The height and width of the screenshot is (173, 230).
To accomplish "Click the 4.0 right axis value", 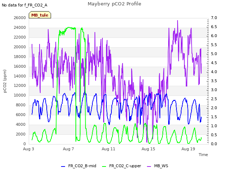I will [x=214, y=72].
